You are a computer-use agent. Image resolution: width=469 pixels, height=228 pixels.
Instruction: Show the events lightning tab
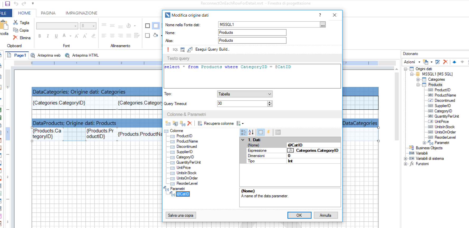268,132
